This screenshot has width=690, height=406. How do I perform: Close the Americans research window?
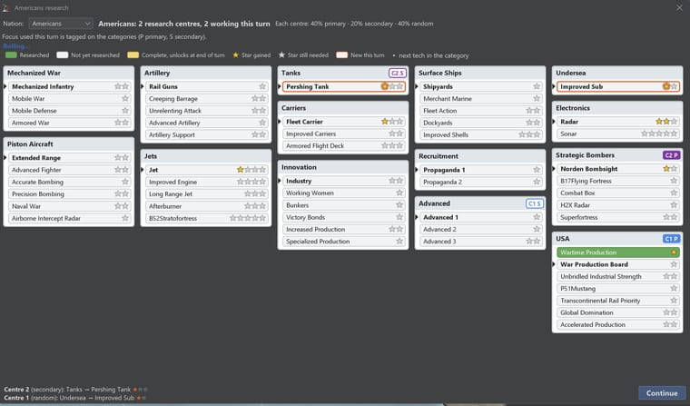pos(679,8)
